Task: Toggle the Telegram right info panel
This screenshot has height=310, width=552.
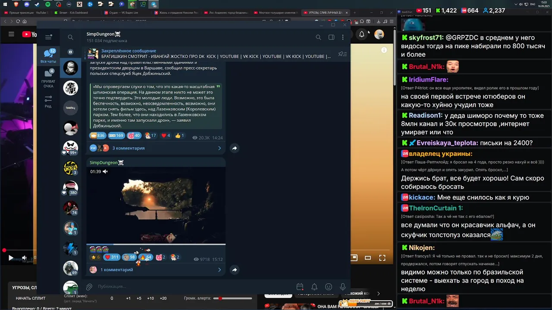Action: tap(331, 37)
